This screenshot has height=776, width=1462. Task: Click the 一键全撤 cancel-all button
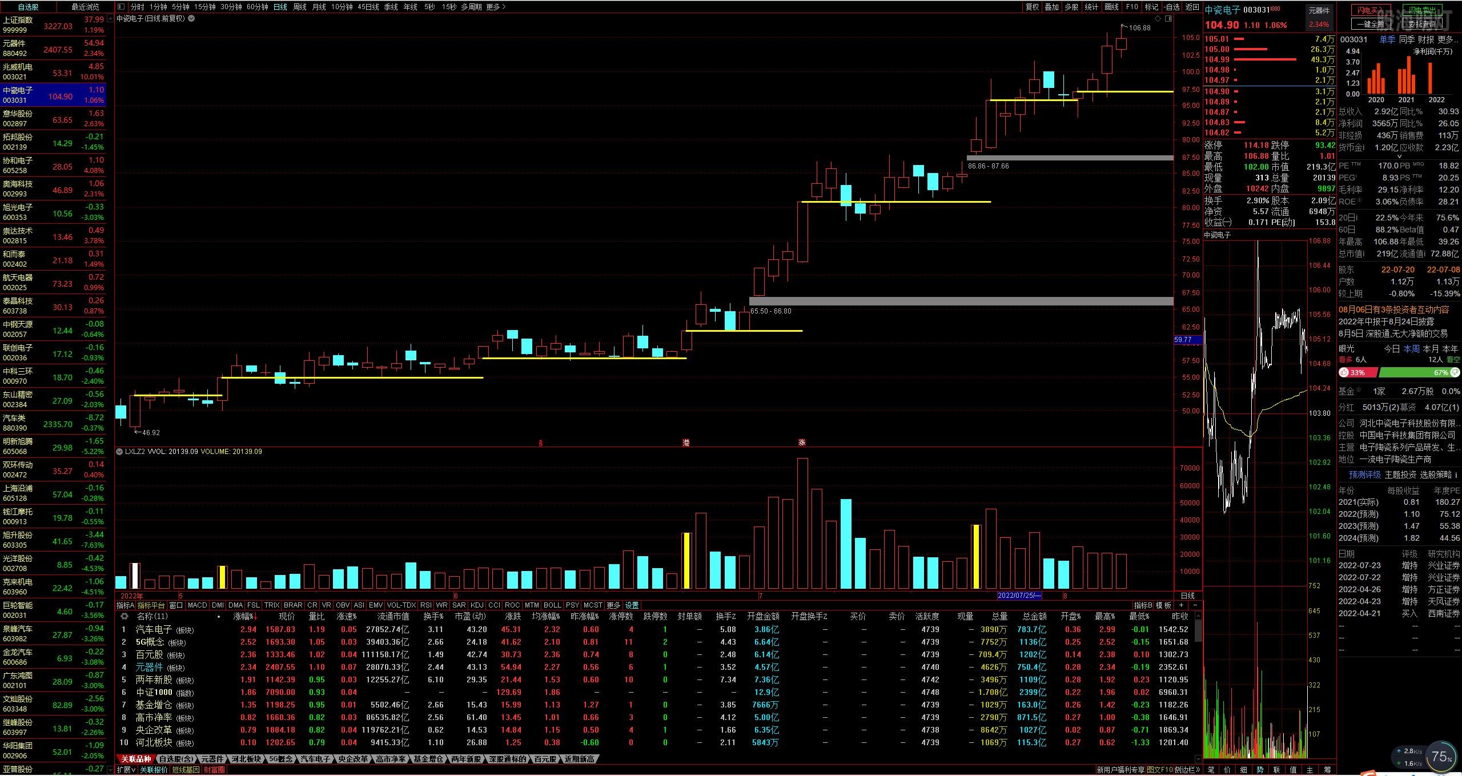pyautogui.click(x=1372, y=24)
